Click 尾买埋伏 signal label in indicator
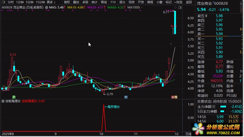The height and width of the screenshot is (137, 244). [x=114, y=107]
